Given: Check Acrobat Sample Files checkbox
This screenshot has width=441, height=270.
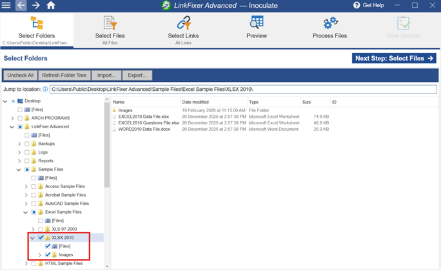Looking at the screenshot, I should pos(34,195).
